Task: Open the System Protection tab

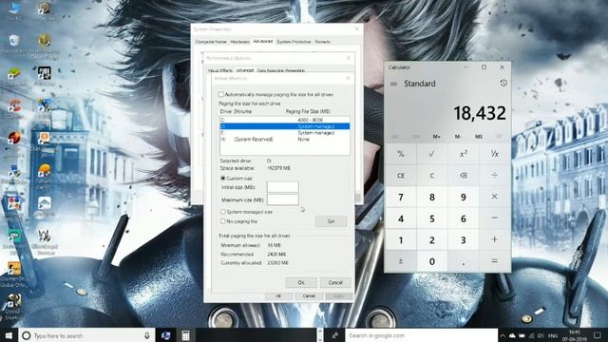Action: point(294,42)
